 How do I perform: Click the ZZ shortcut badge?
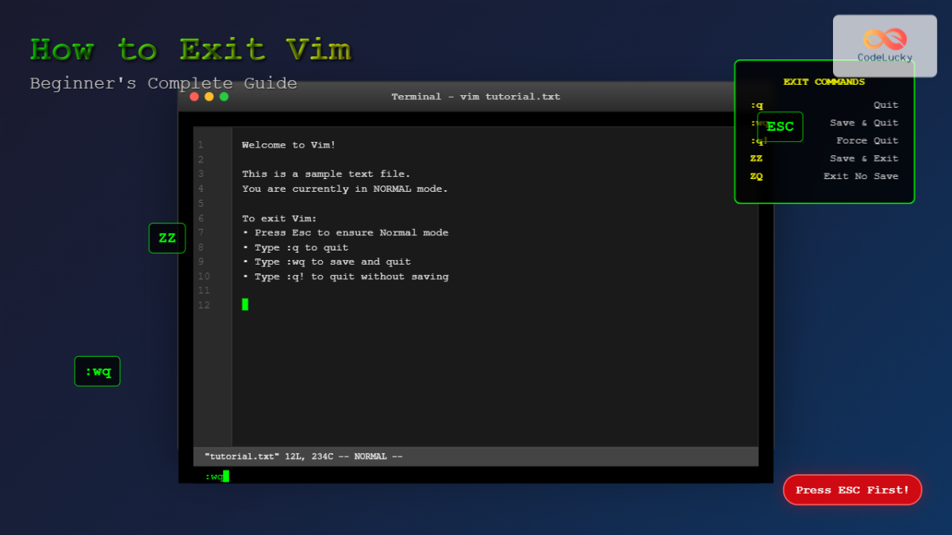click(x=167, y=238)
